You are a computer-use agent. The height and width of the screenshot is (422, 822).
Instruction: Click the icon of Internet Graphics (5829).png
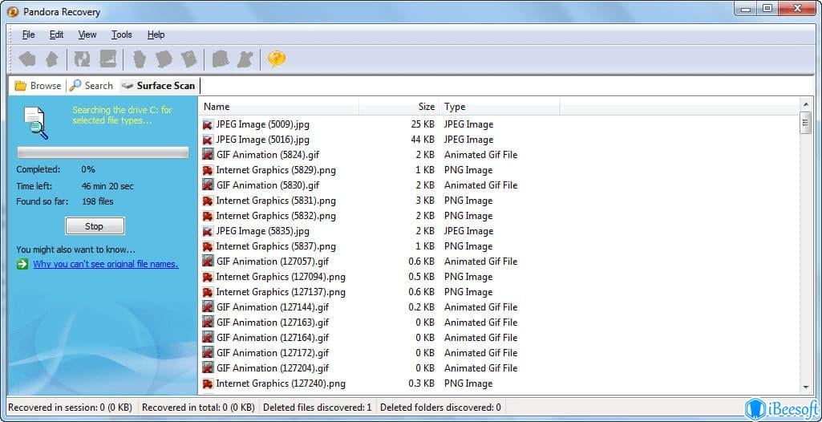click(208, 170)
